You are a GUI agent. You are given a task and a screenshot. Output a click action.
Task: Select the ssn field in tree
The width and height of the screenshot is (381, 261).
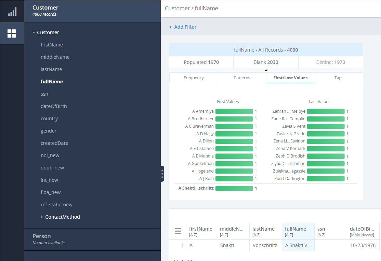(44, 94)
